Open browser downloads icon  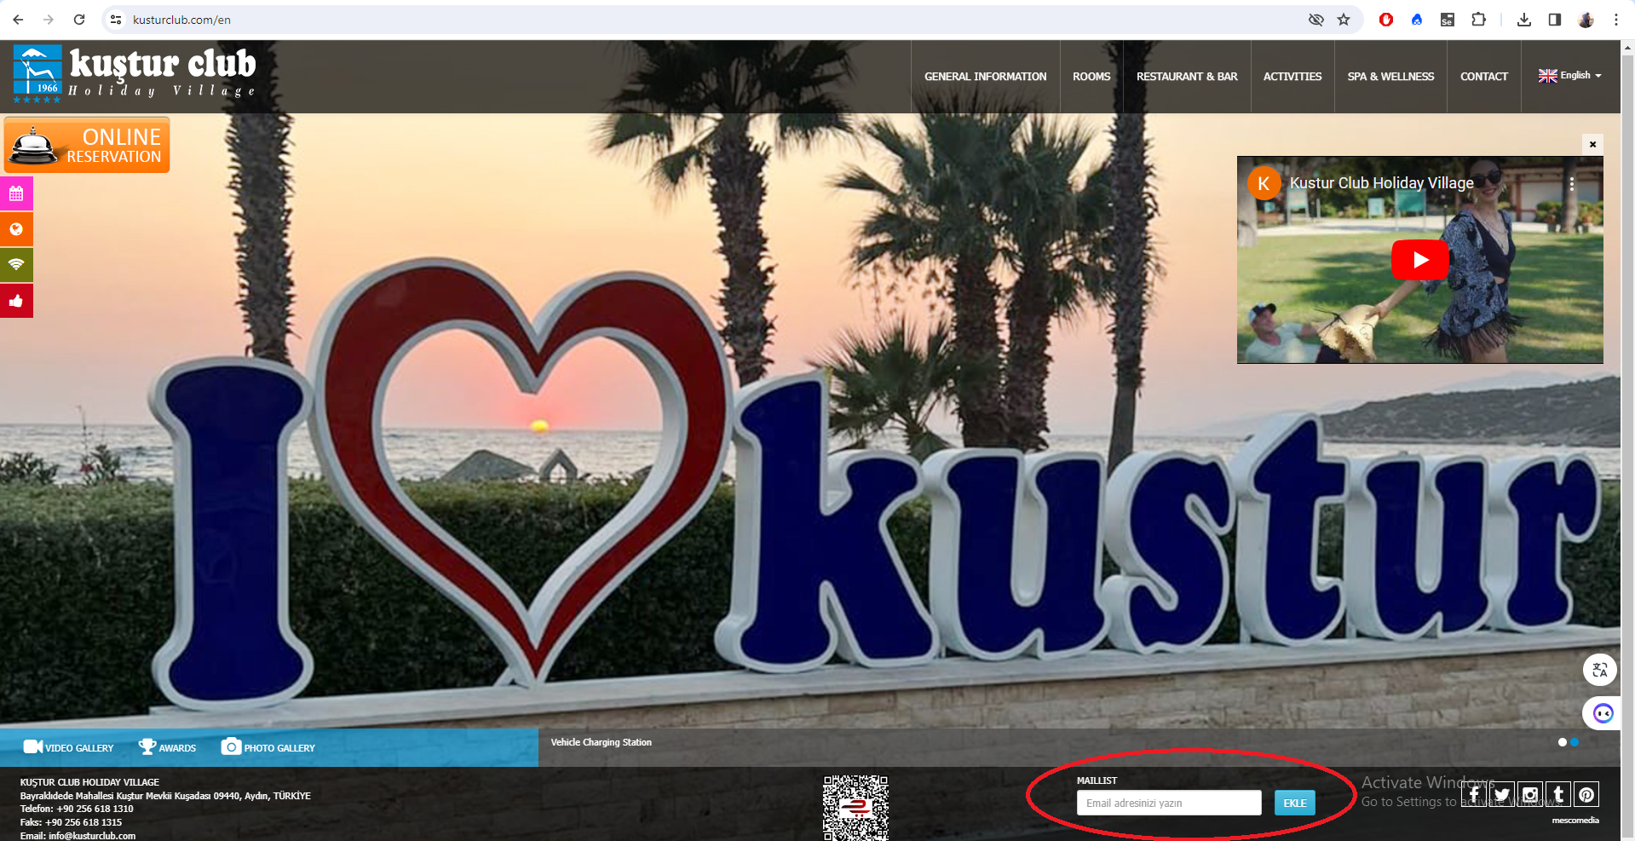click(x=1524, y=20)
